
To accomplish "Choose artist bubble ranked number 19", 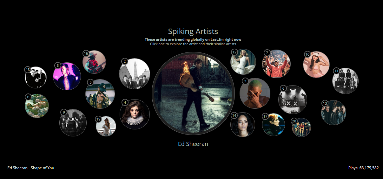I will (x=106, y=126).
